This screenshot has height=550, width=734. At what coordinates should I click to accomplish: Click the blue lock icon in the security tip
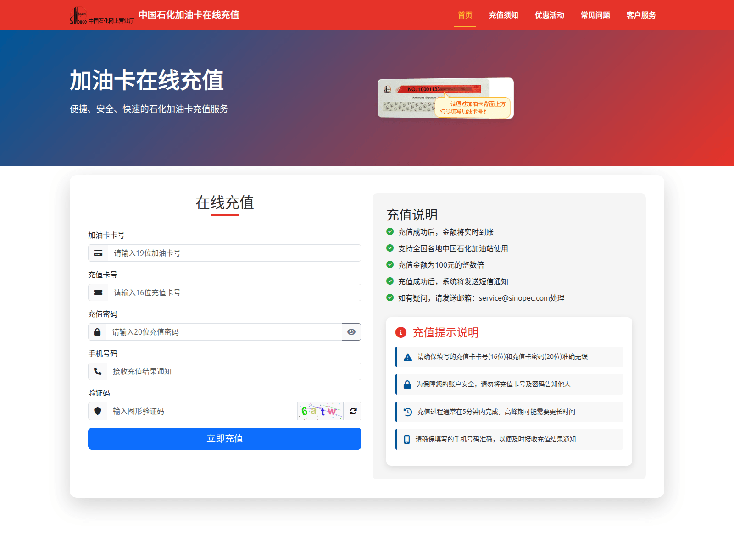(407, 385)
